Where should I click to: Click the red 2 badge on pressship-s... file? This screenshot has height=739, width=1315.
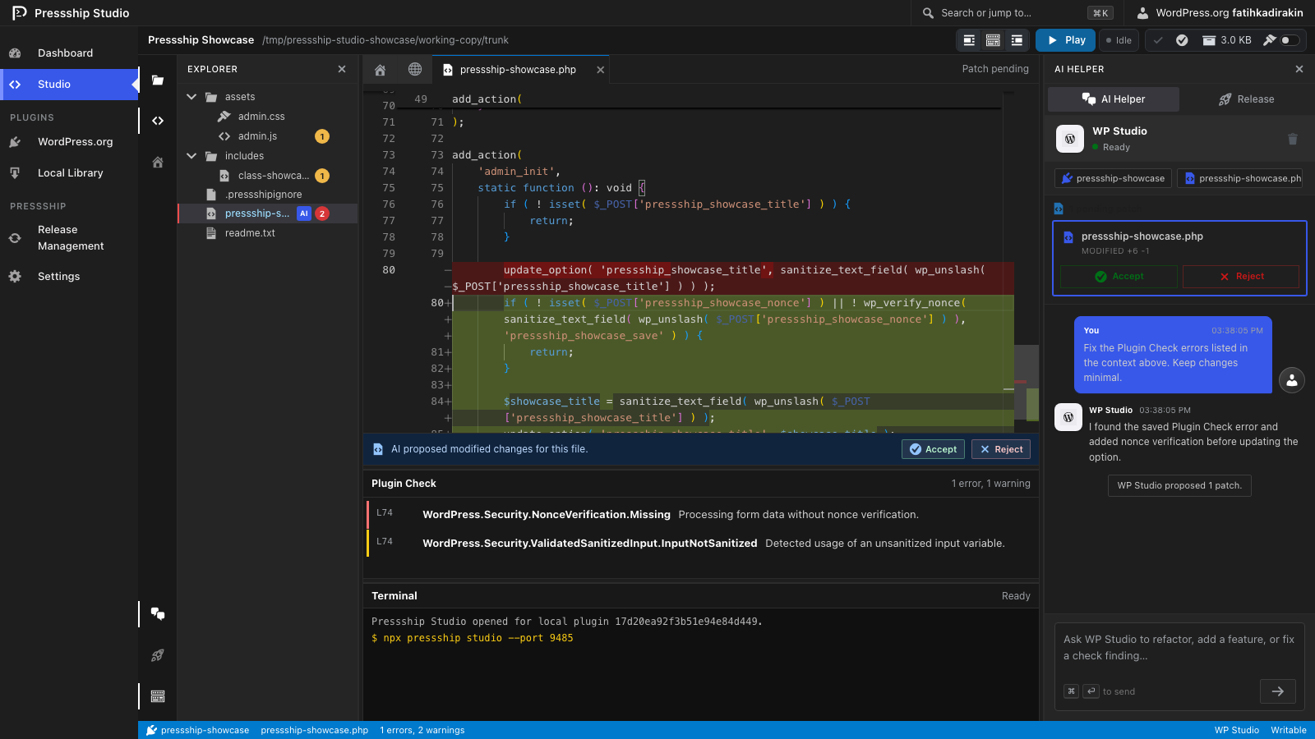tap(322, 213)
